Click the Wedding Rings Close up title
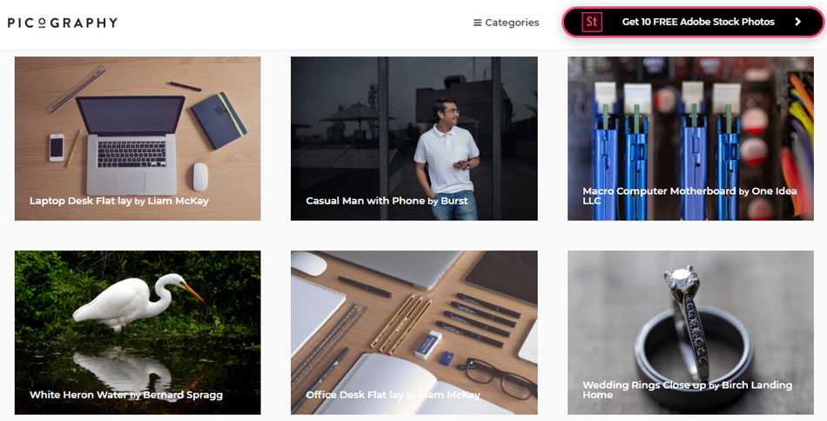827x421 pixels. [644, 385]
